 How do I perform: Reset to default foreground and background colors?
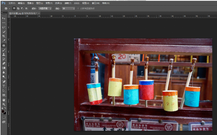point(2,108)
